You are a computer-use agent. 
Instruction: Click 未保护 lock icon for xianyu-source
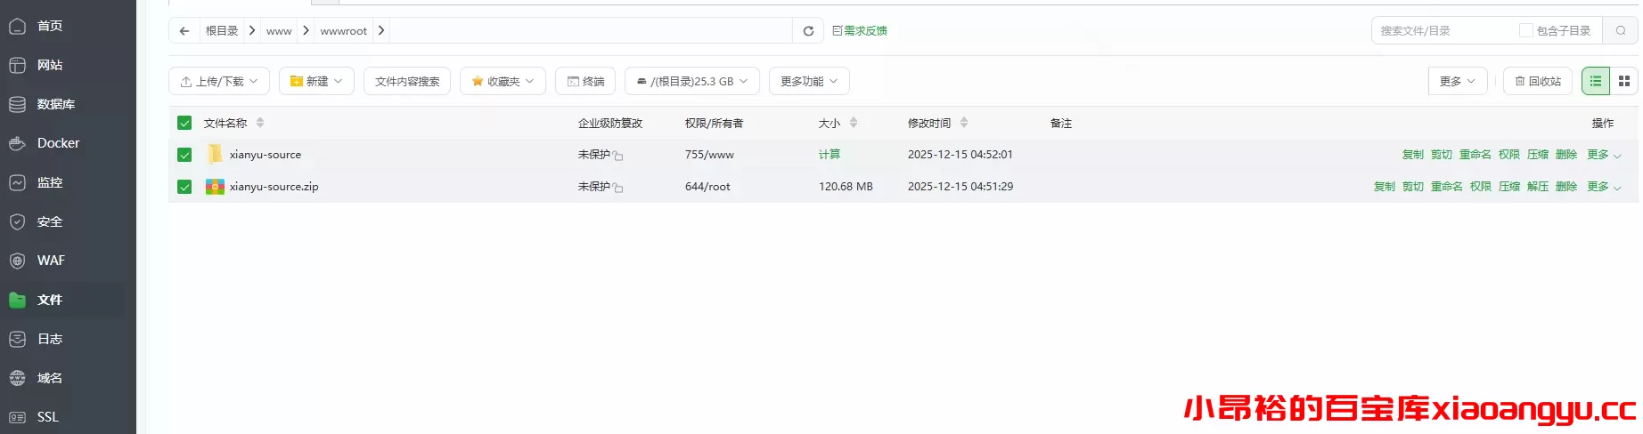(x=617, y=156)
